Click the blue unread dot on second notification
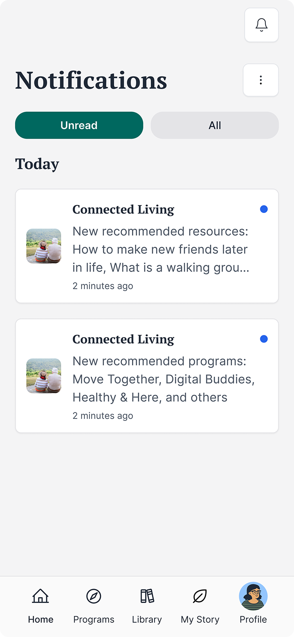This screenshot has width=294, height=637. pyautogui.click(x=264, y=338)
